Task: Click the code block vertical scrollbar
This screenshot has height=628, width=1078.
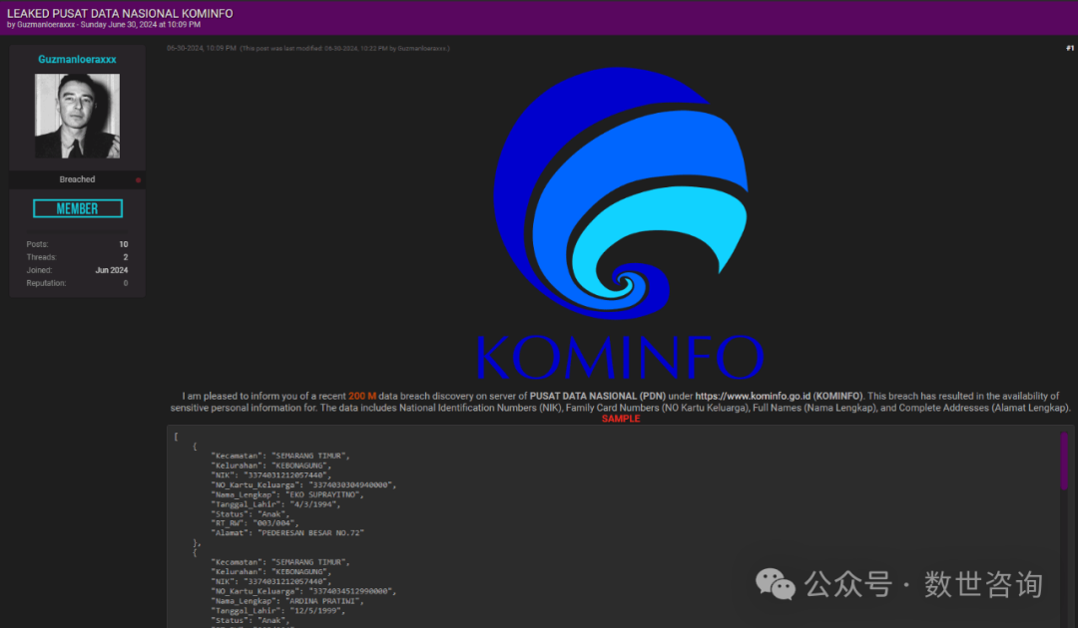Action: 1064,462
